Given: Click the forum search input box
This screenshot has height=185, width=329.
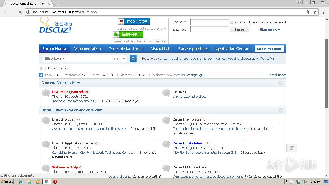Looking at the screenshot, I should tap(77, 59).
